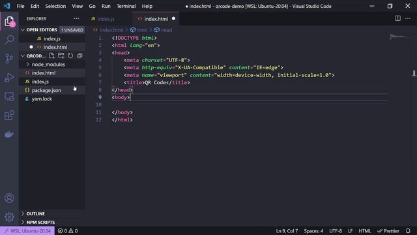Open the Accounts menu icon

[x=9, y=198]
